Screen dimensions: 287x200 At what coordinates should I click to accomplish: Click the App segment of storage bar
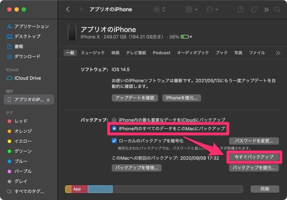(x=80, y=189)
